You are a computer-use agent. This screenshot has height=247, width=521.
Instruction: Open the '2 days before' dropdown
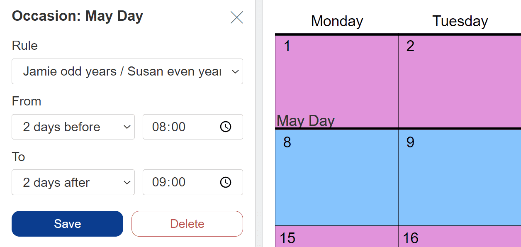[73, 127]
